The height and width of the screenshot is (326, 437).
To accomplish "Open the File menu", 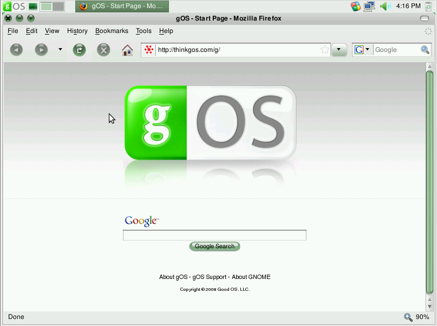I will coord(13,31).
